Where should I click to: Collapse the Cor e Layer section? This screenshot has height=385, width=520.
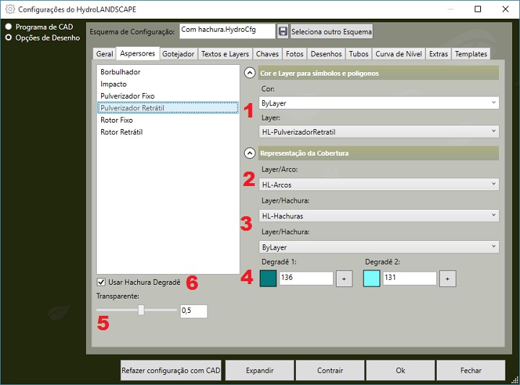coord(250,73)
